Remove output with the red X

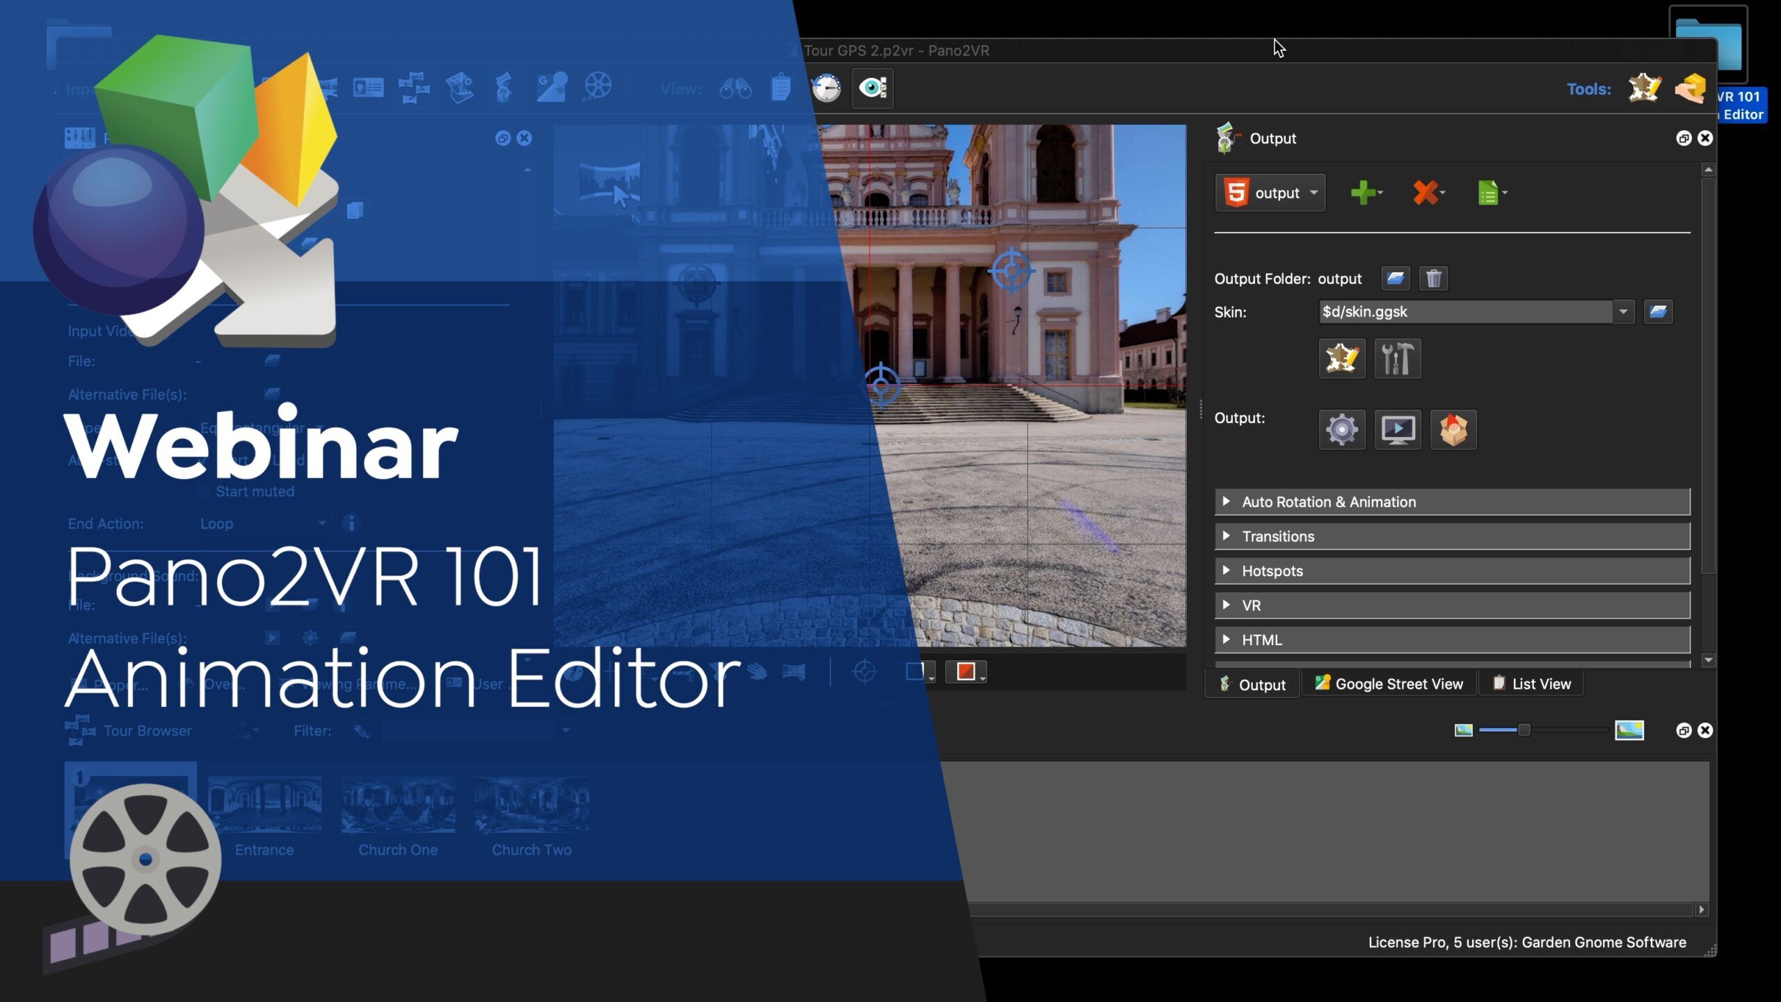1428,193
